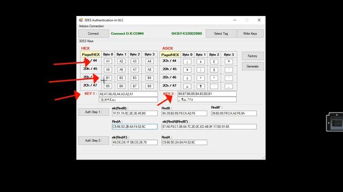Viewport: 343px width, 192px height.
Task: Select the HEX cell containing A4
Action: pos(149,61)
